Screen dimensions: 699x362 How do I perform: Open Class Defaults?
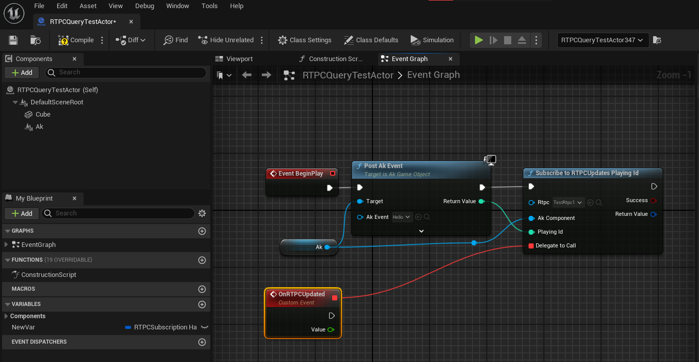click(x=371, y=40)
